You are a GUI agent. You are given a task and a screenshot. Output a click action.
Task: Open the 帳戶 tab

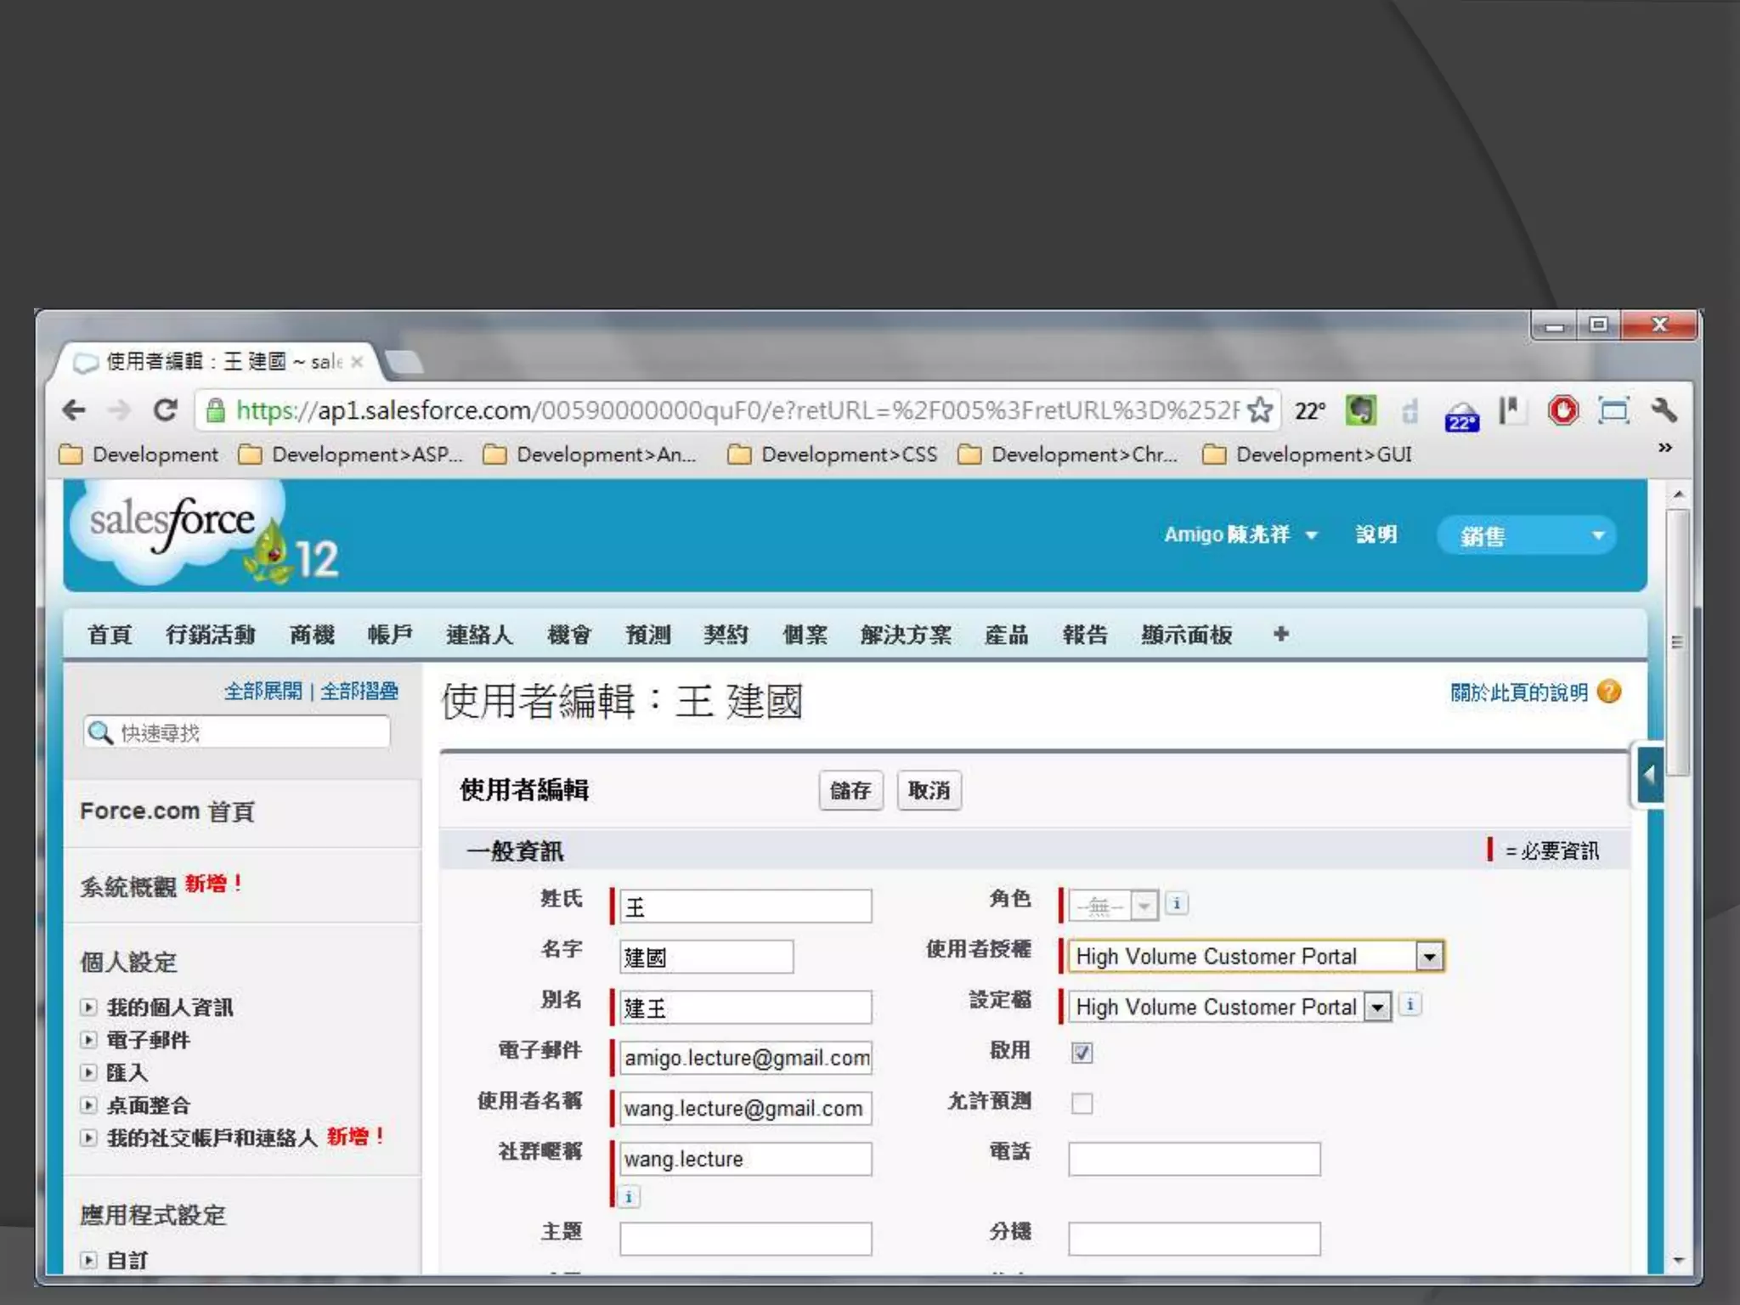[x=389, y=635]
